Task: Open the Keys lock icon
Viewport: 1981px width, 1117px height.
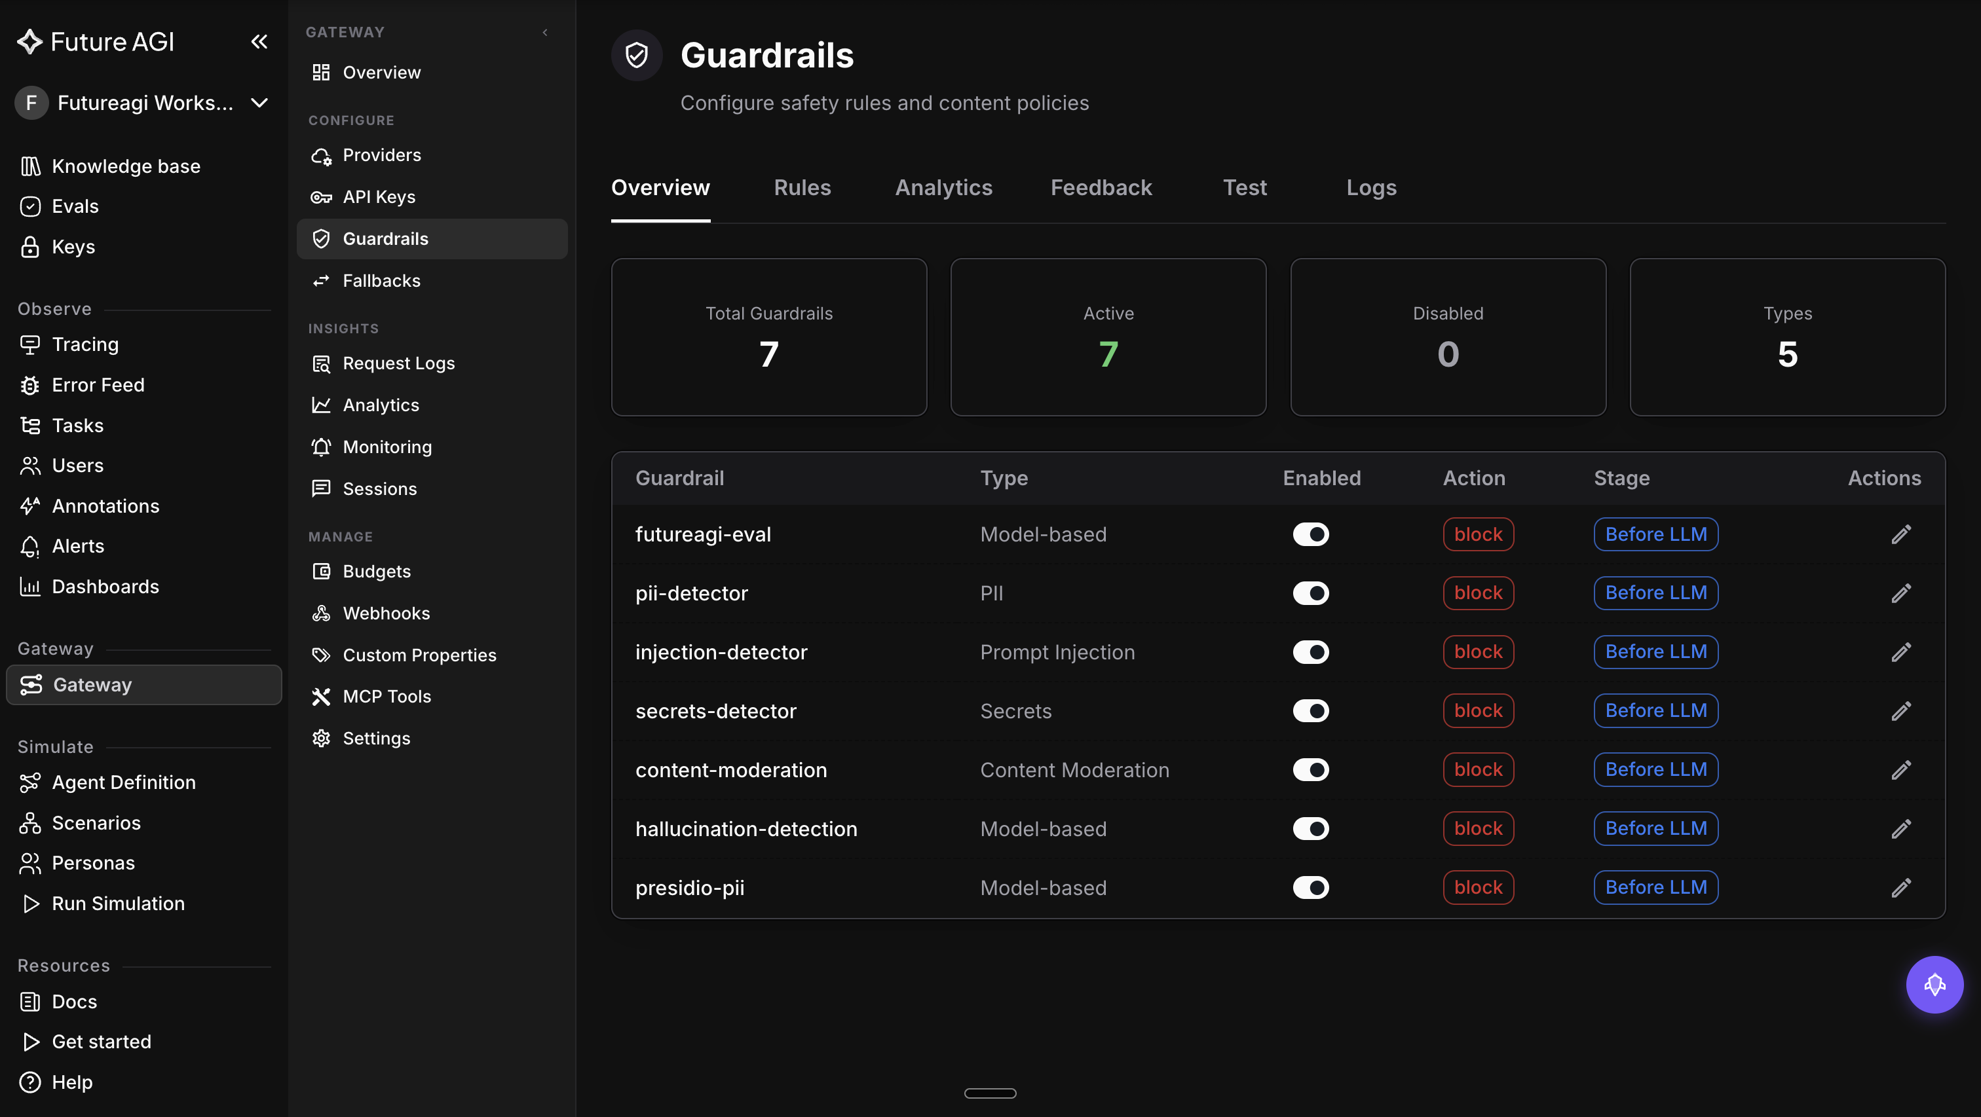Action: pos(30,247)
